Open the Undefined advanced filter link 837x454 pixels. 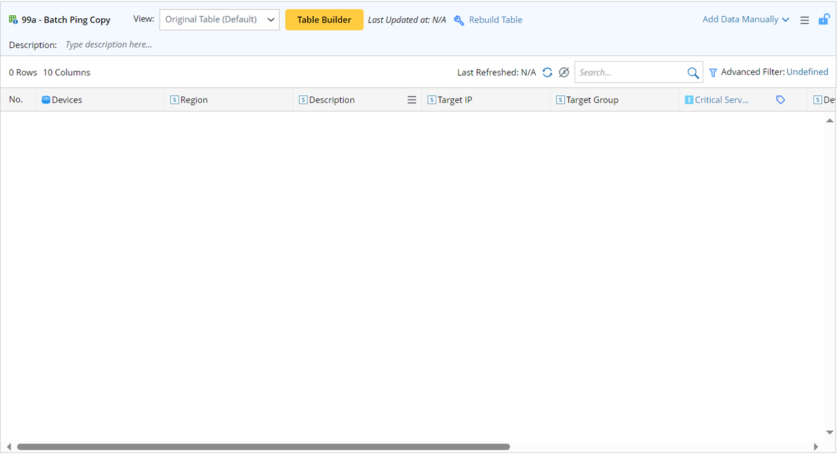point(807,72)
